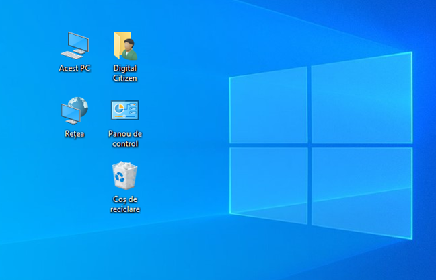The width and height of the screenshot is (436, 280).
Task: Click the "Acest PC" label text
Action: 75,68
